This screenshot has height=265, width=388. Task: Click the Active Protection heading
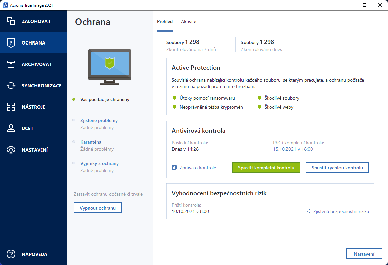coord(196,68)
